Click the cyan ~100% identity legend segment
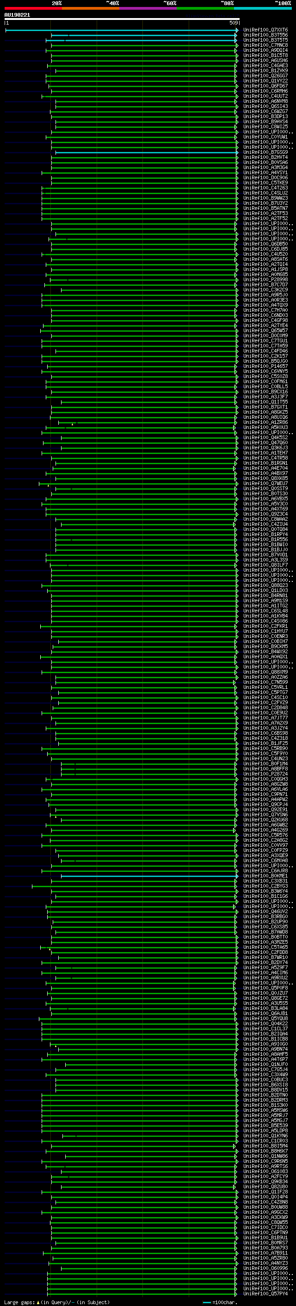Image resolution: width=296 pixels, height=1306 pixels. 263,8
